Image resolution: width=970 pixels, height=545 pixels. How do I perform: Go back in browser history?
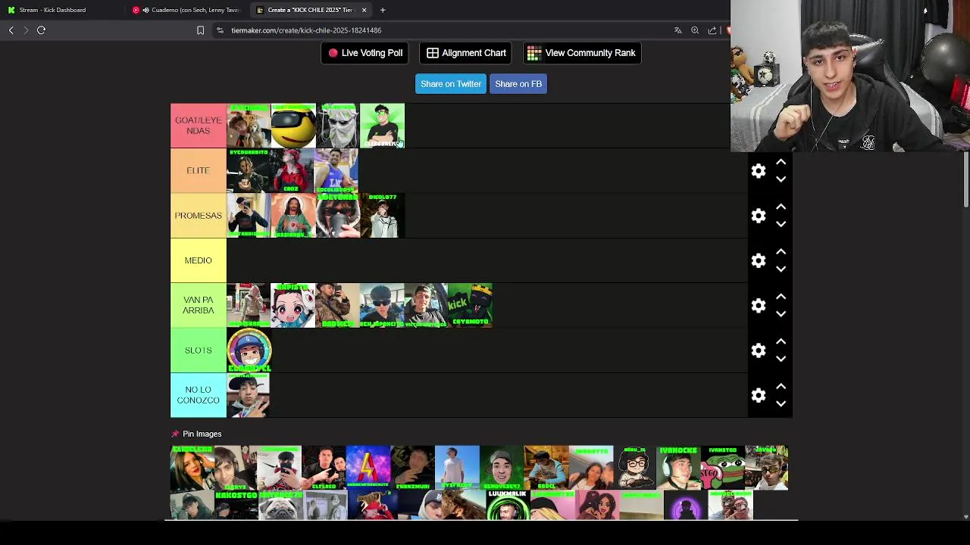[x=11, y=30]
